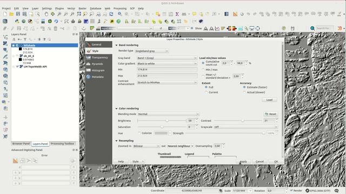This screenshot has width=346, height=194.
Task: Click the Open Project folder icon
Action: click(11, 14)
